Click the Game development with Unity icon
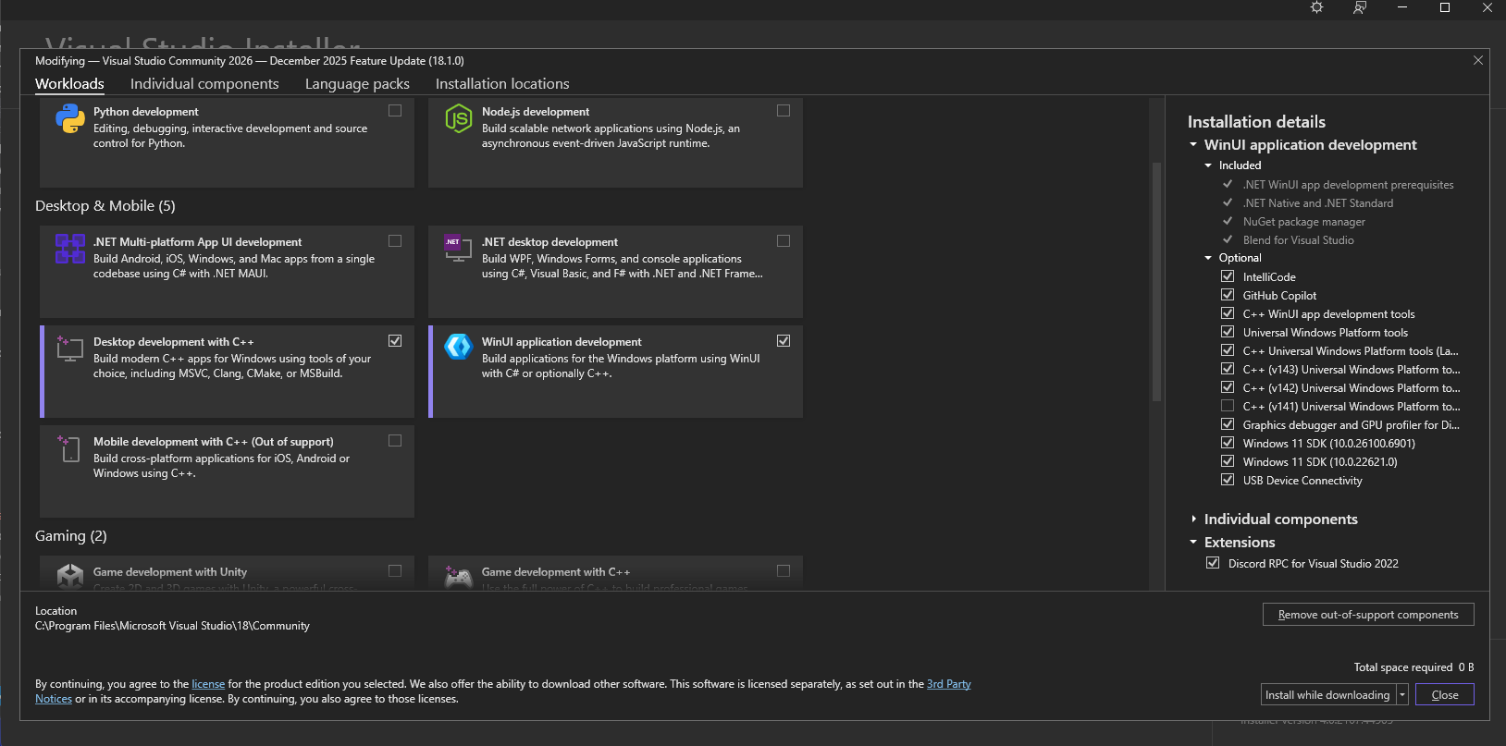The height and width of the screenshot is (746, 1506). tap(70, 577)
